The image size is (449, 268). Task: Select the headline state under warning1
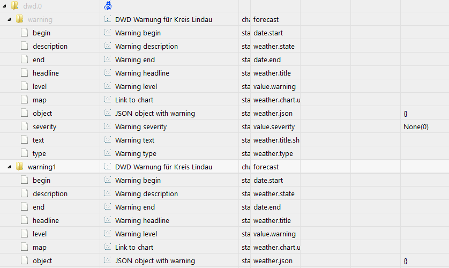46,220
